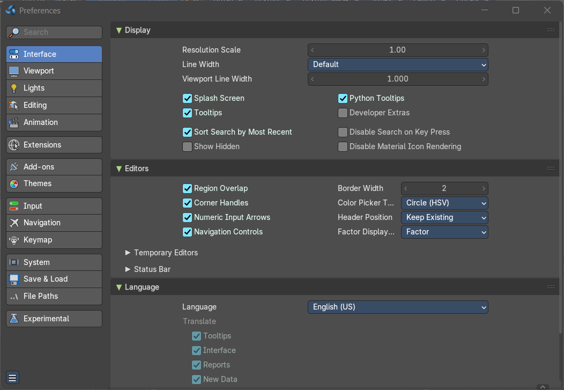Click the Extensions globe icon
Viewport: 564px width, 390px height.
[14, 145]
